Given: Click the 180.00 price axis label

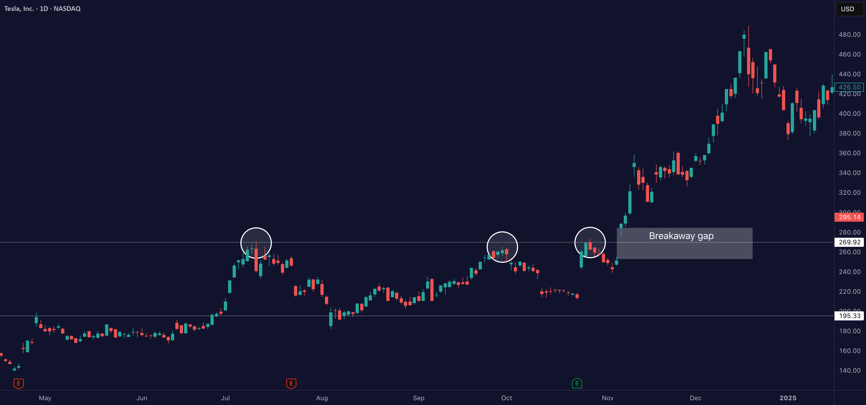Looking at the screenshot, I should 849,331.
